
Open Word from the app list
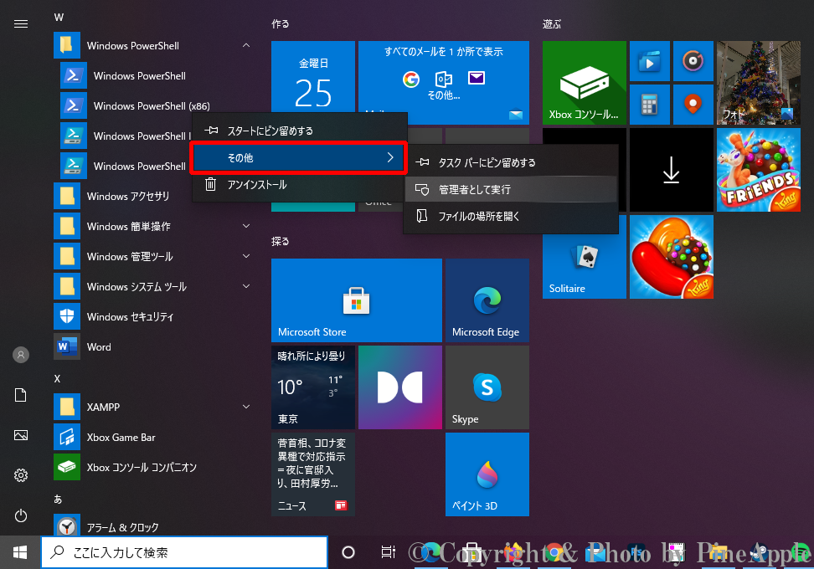coord(99,347)
